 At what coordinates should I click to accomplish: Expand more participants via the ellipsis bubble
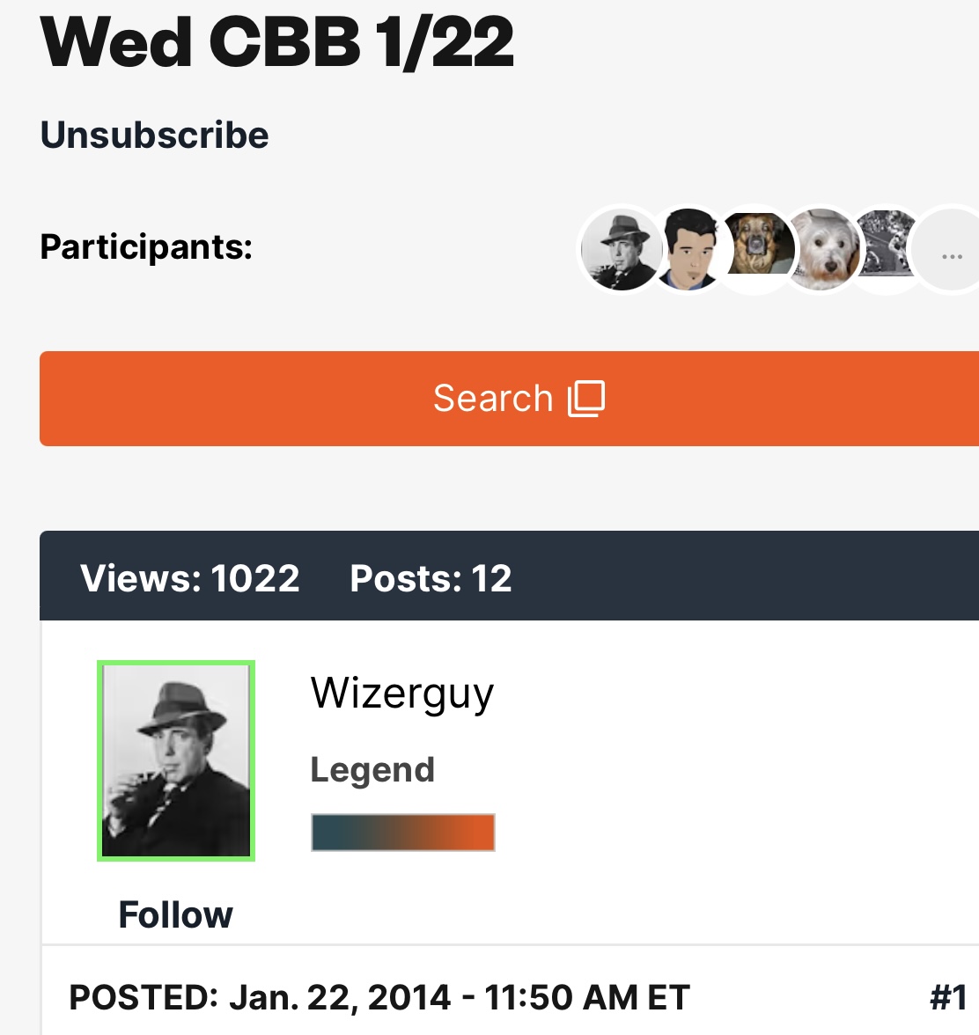click(952, 255)
